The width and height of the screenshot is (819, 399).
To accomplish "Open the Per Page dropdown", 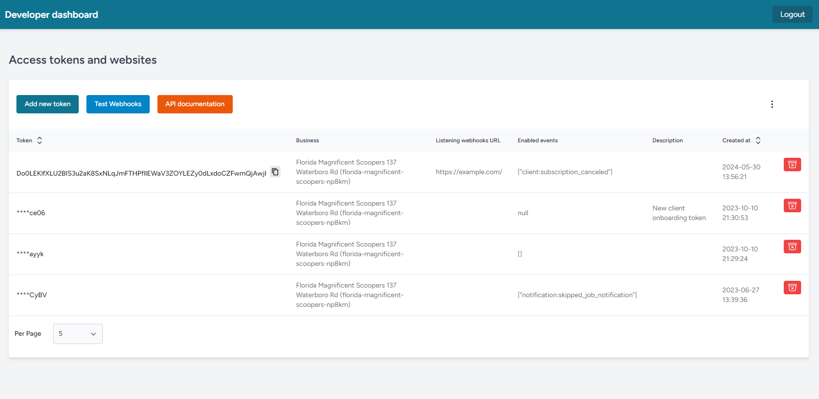I will 78,334.
